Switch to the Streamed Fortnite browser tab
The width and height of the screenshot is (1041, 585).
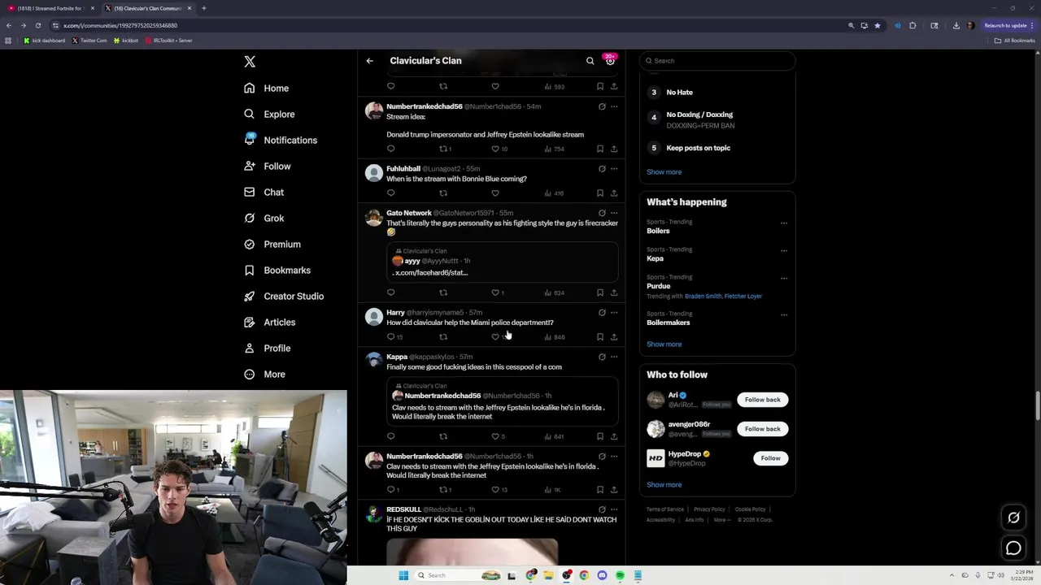point(50,8)
